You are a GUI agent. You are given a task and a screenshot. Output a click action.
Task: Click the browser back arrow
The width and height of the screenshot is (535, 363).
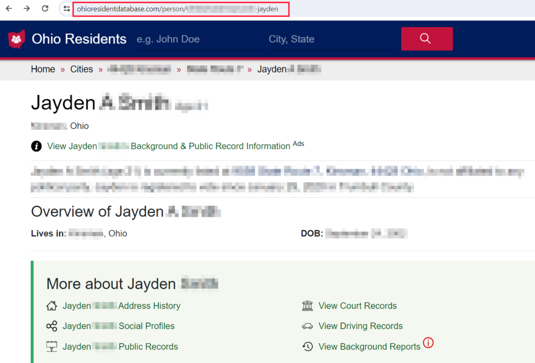tap(9, 8)
